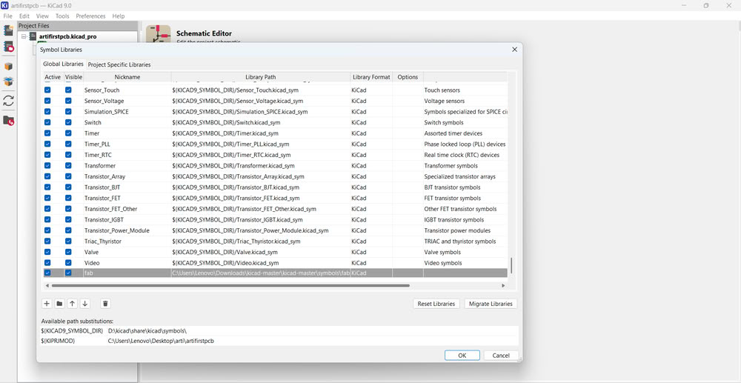
Task: Click the blue package sidebar icon
Action: [x=8, y=81]
